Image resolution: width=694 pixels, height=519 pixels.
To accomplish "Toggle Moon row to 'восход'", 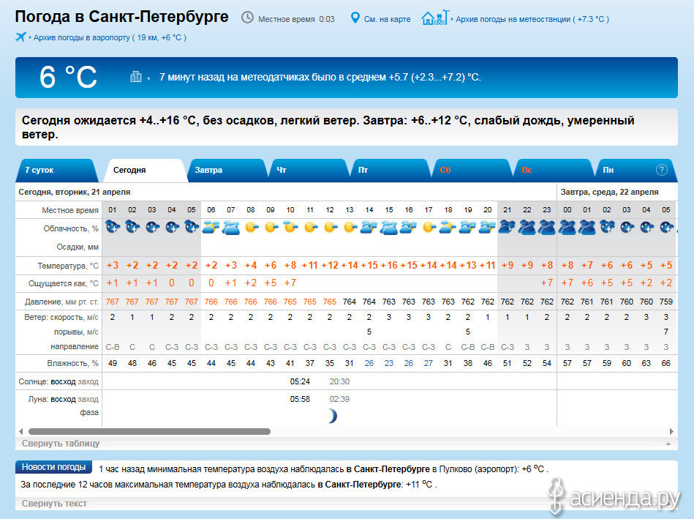I will pyautogui.click(x=63, y=399).
